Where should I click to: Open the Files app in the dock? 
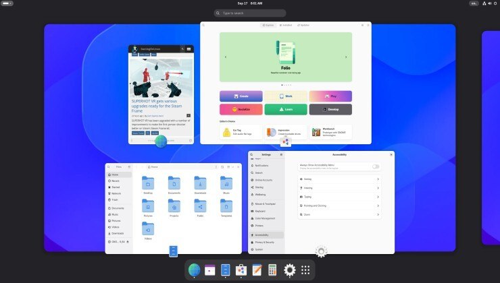[226, 270]
